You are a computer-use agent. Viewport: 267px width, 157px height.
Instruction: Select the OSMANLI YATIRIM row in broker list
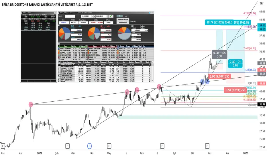pos(105,69)
